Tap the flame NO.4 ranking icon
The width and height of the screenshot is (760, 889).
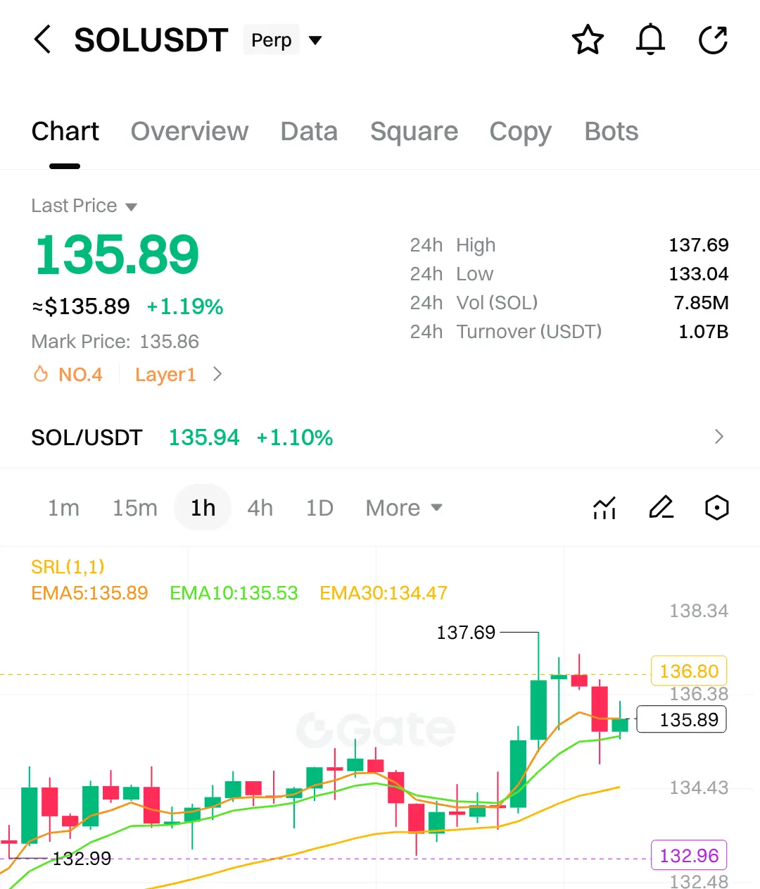tap(41, 374)
